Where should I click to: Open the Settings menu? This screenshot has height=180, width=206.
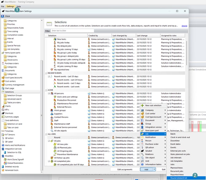click(x=10, y=6)
